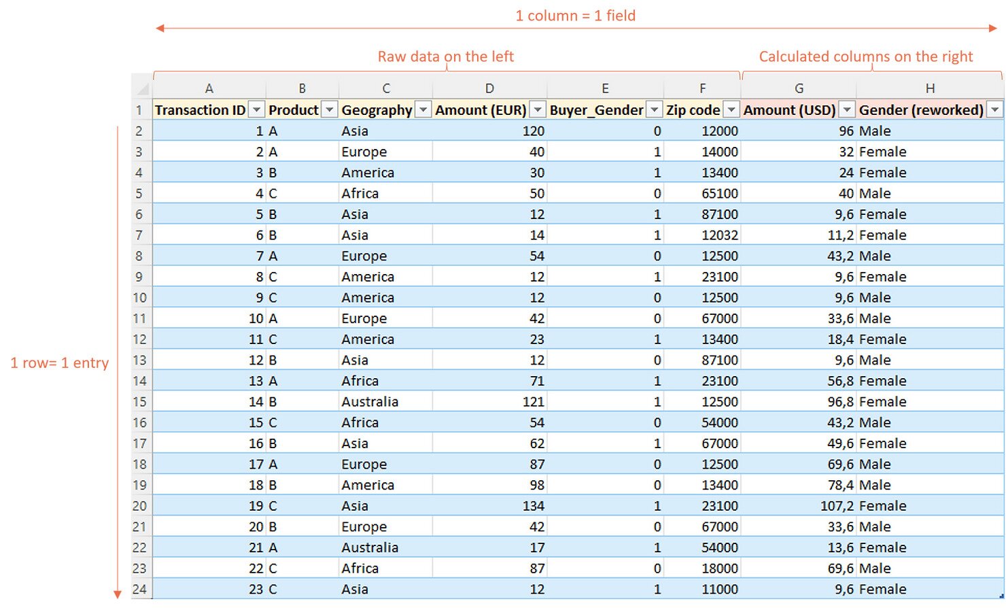This screenshot has width=1006, height=608.
Task: Open the Zip code filter dropdown
Action: click(x=731, y=110)
